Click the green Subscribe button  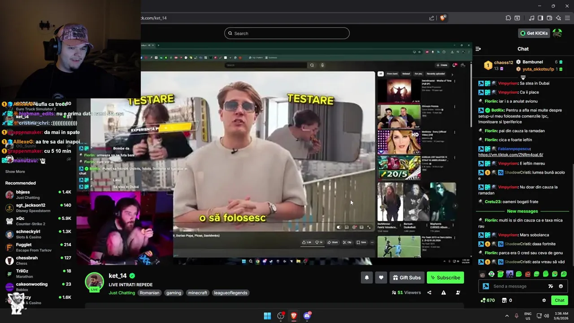click(445, 278)
